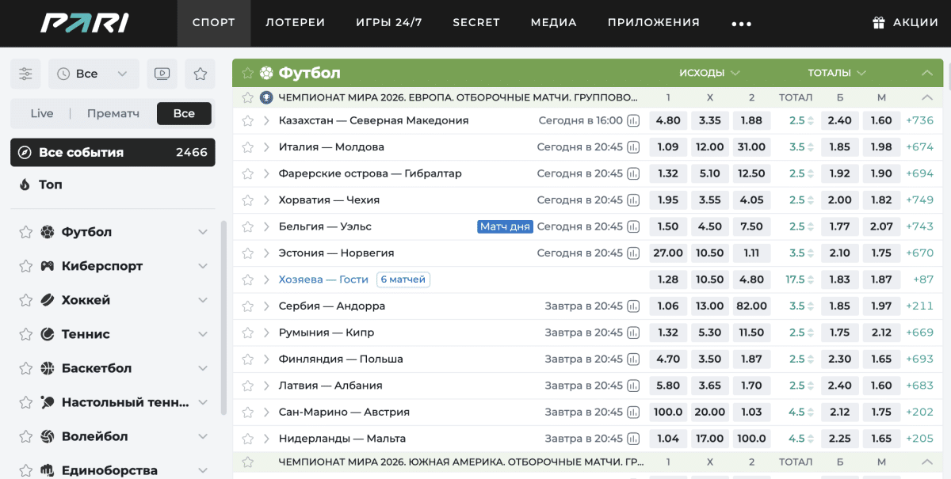Click the Теннис ball icon in sidebar
This screenshot has width=951, height=479.
pos(48,334)
